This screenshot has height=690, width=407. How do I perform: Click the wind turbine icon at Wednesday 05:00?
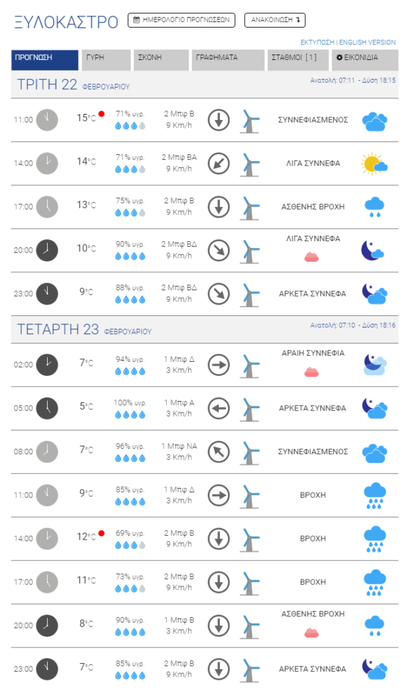click(250, 409)
